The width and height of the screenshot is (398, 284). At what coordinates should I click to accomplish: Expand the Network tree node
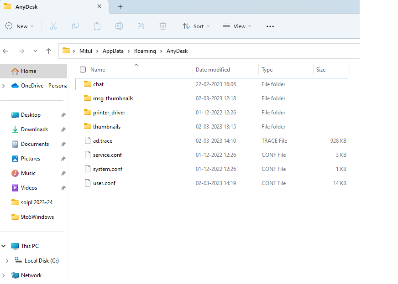pos(4,275)
